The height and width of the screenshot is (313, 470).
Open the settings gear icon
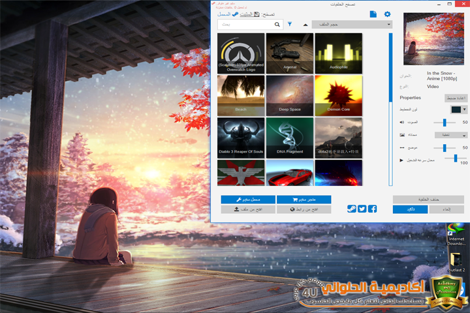pyautogui.click(x=387, y=14)
